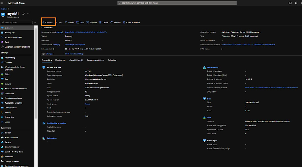The image size is (302, 167).
Task: Open the more options ellipsis beside myVM1
Action: pyautogui.click(x=28, y=13)
